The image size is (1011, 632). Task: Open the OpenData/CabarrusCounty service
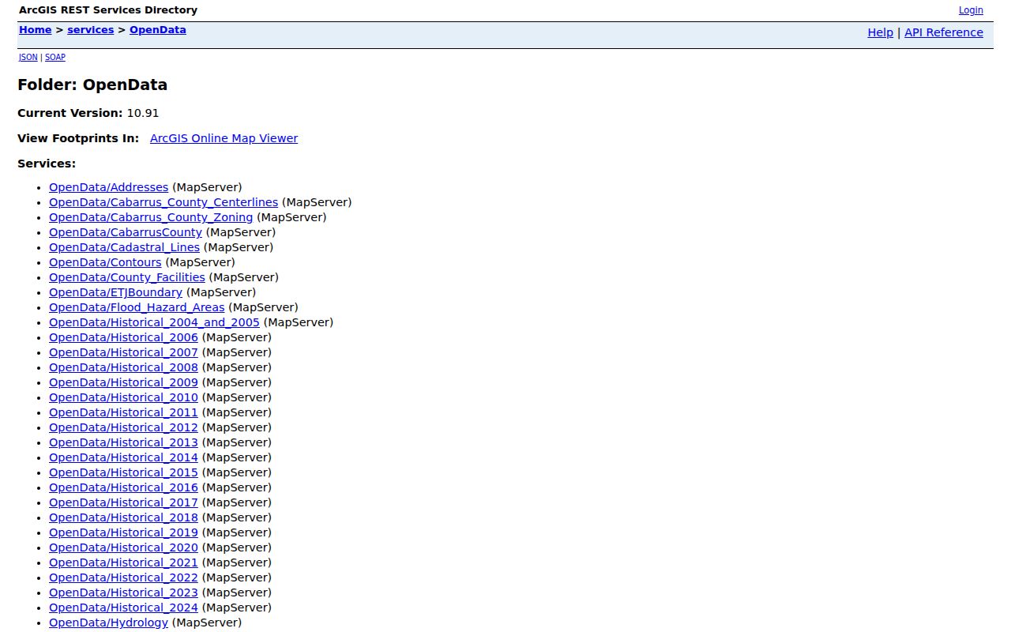click(x=126, y=232)
